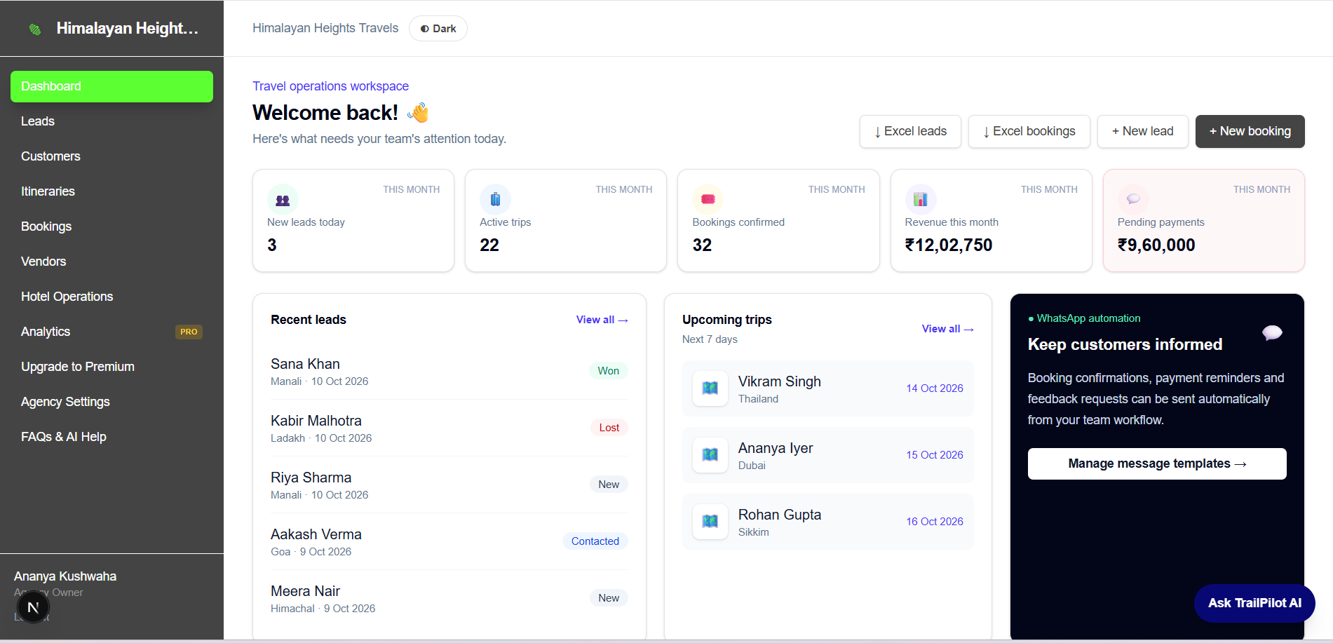The height and width of the screenshot is (643, 1333).
Task: Click the Pending payments speech bubble icon
Action: coord(1132,200)
